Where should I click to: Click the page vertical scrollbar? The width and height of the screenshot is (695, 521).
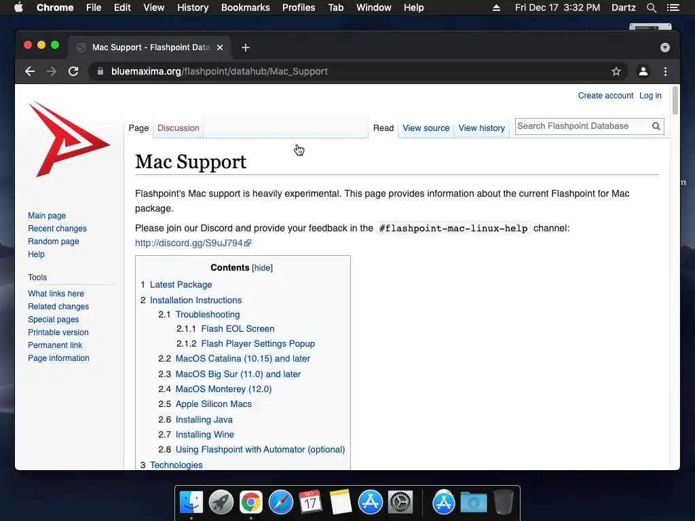[675, 101]
